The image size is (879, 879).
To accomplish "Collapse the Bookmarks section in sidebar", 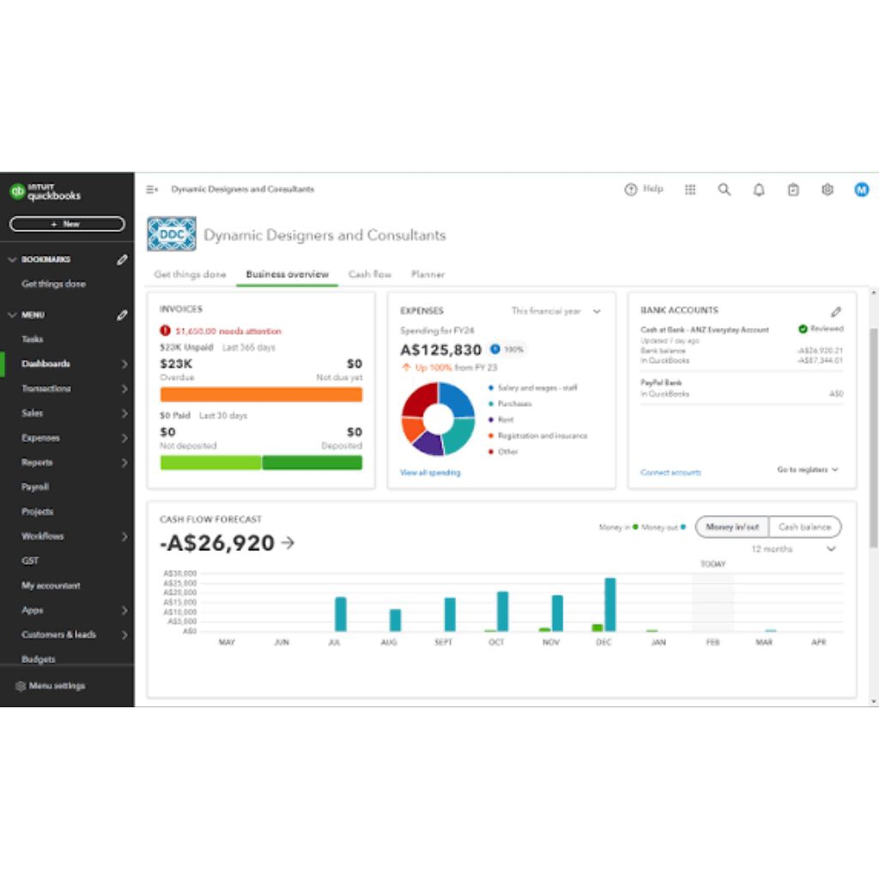I will tap(12, 259).
